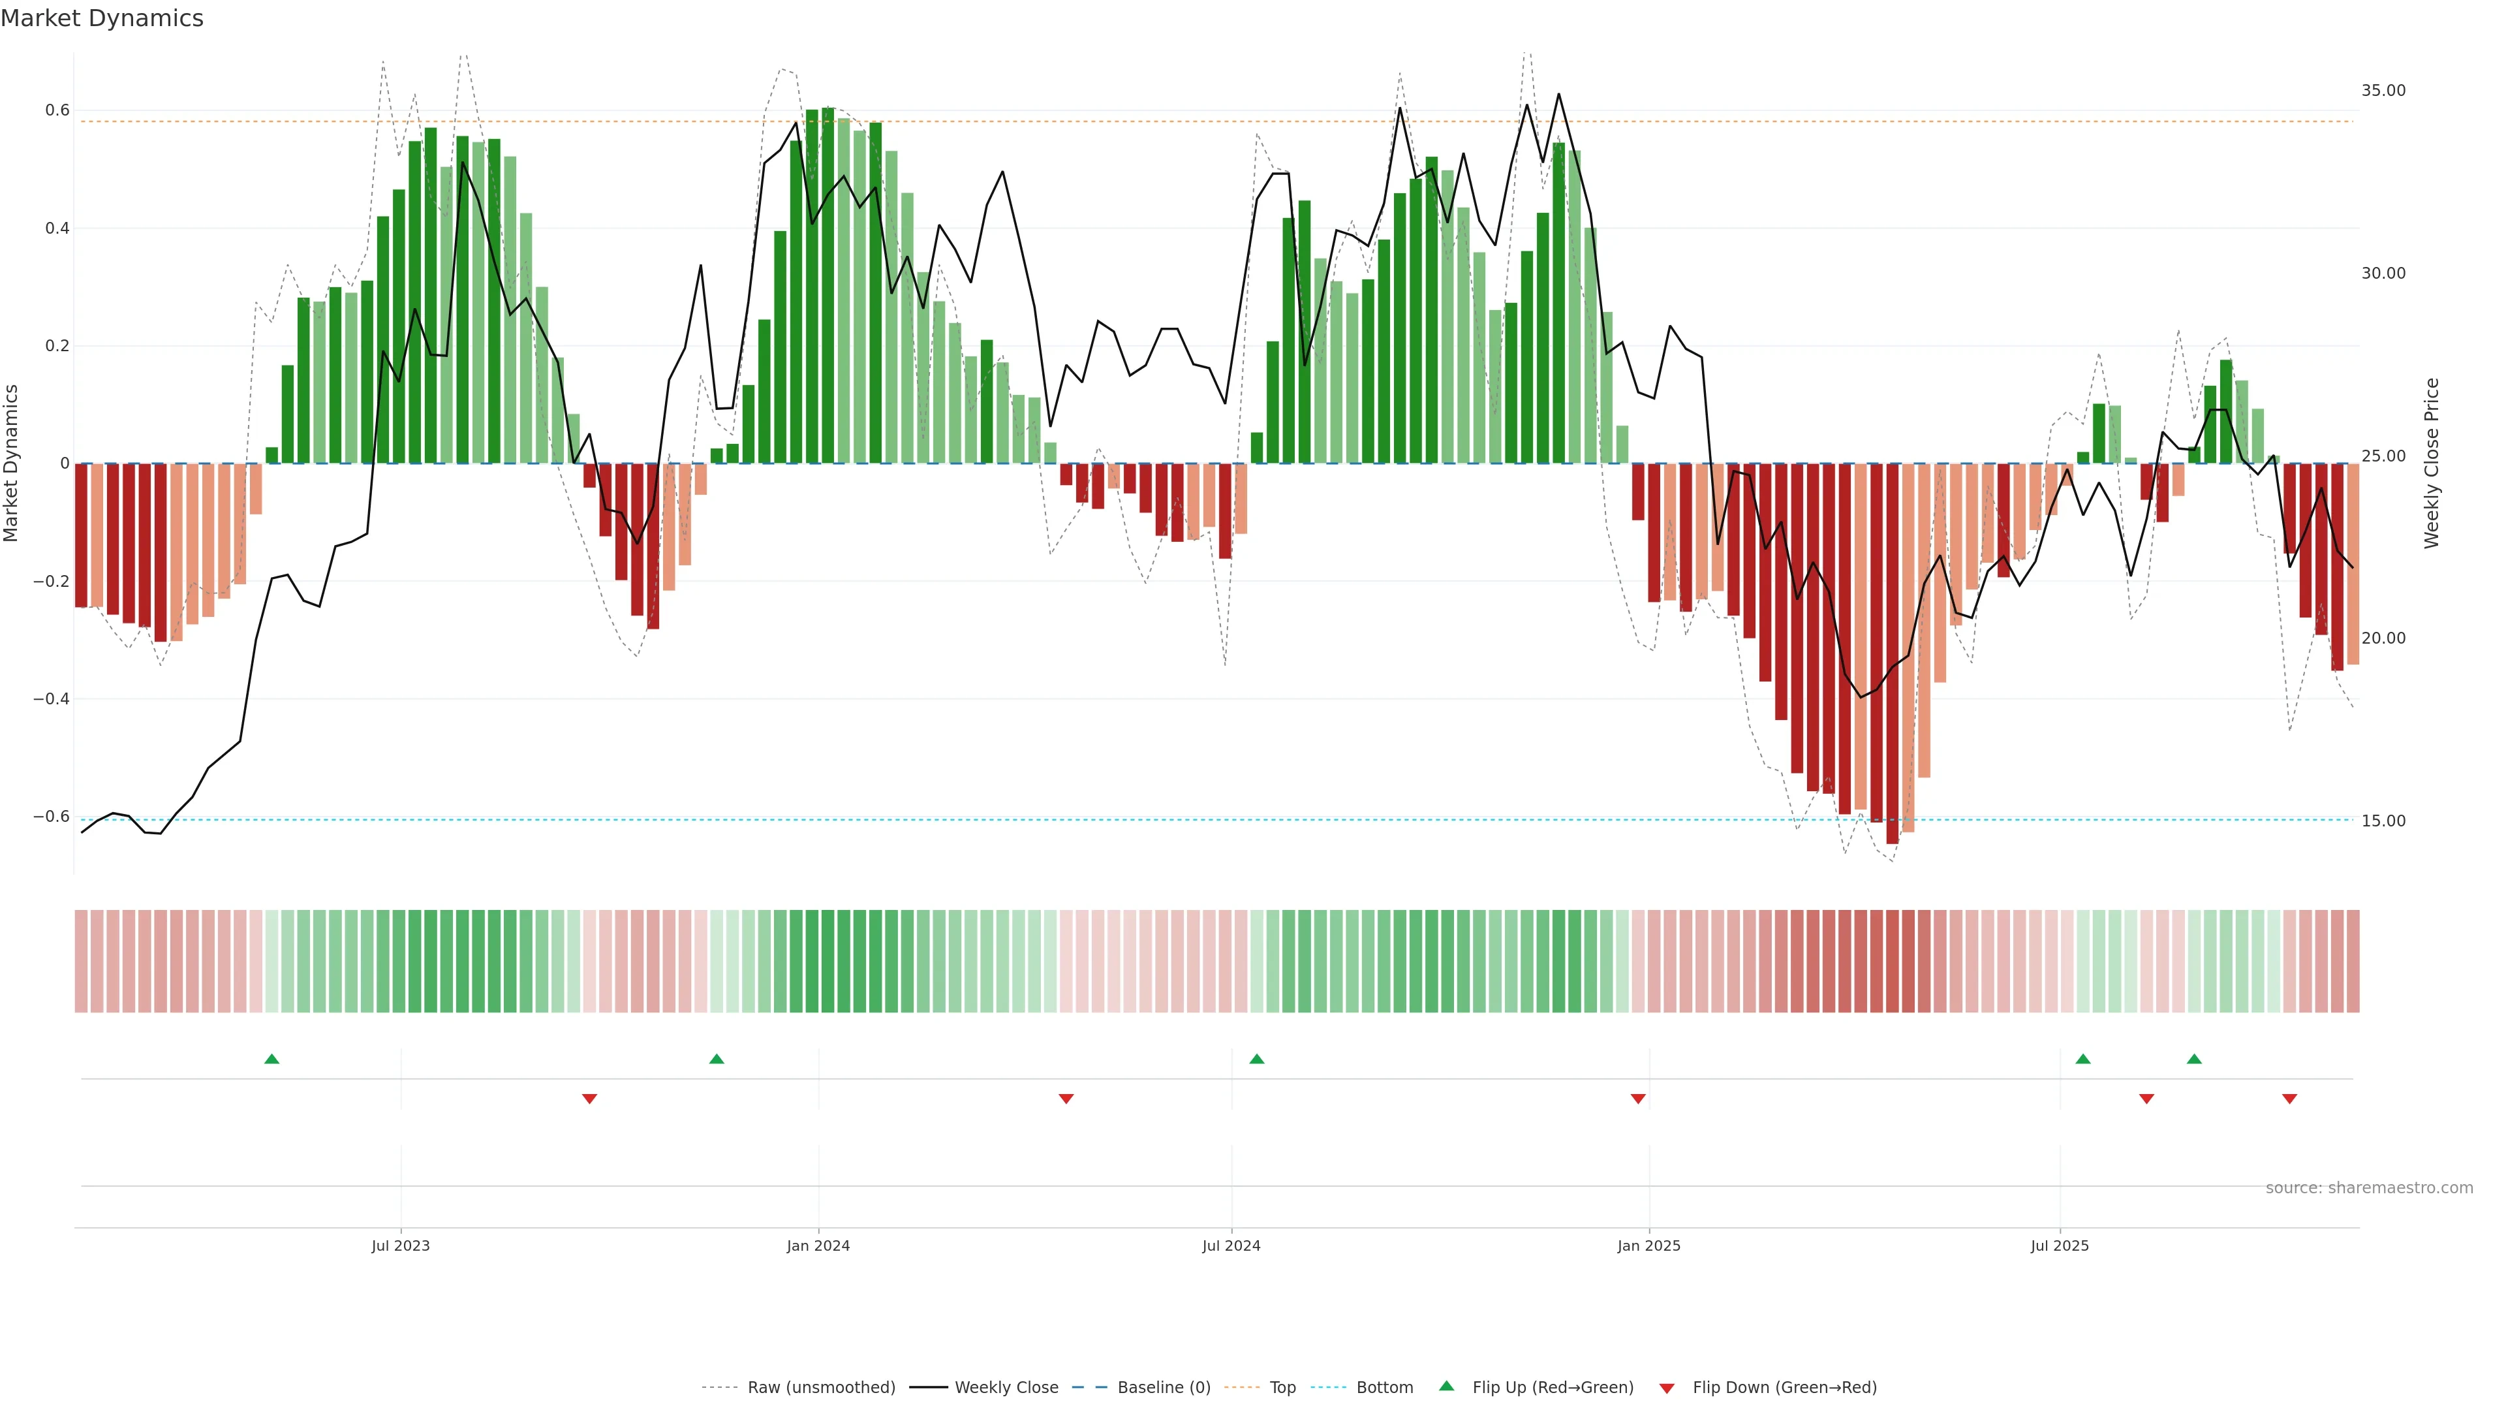Image resolution: width=2506 pixels, height=1410 pixels.
Task: Toggle Flip Up (Red→Green) legend entry
Action: (1553, 1388)
